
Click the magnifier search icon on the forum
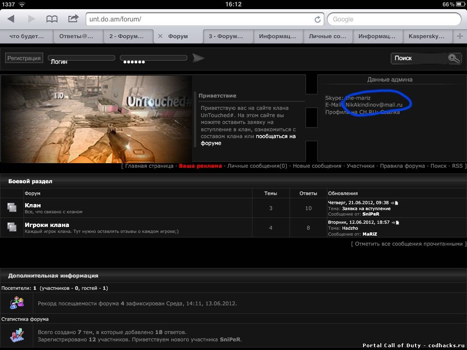pyautogui.click(x=454, y=58)
